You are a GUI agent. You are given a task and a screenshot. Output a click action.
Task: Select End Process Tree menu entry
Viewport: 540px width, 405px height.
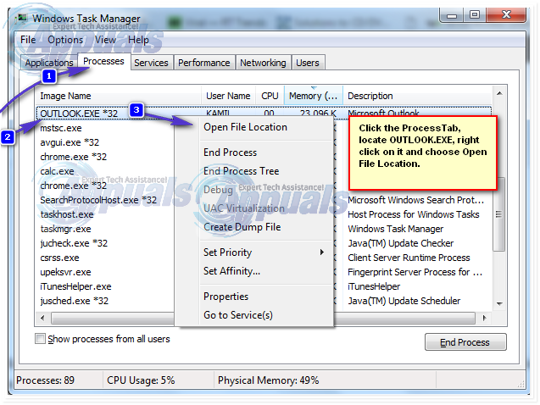[x=241, y=171]
